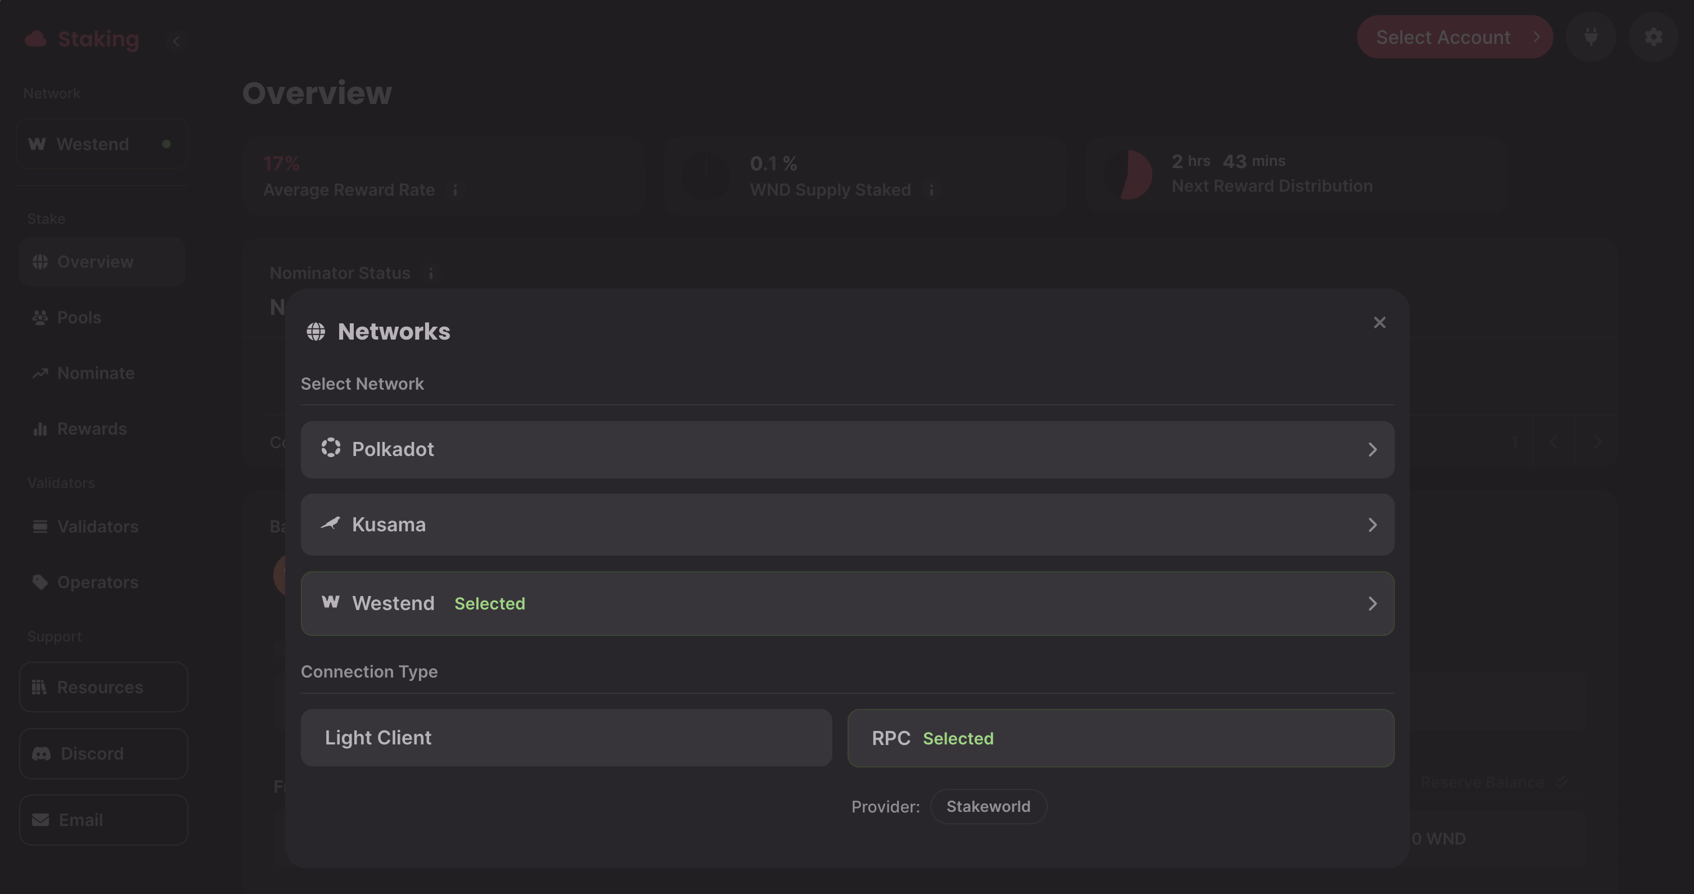Click the Resources books icon
Screen dimensions: 1694x894
point(39,687)
